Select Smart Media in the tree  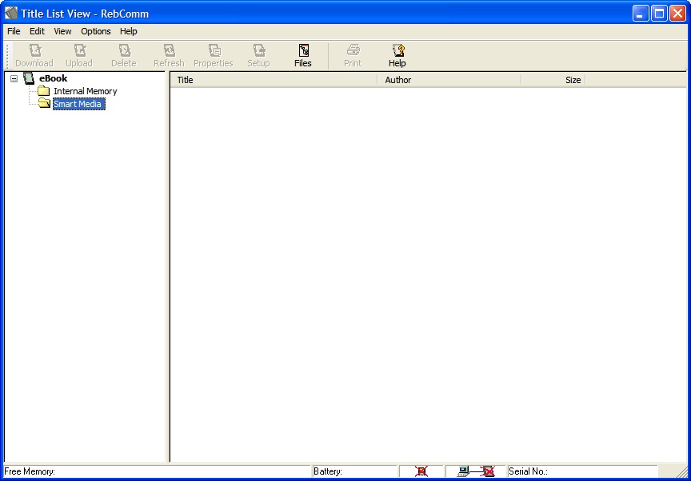[78, 104]
